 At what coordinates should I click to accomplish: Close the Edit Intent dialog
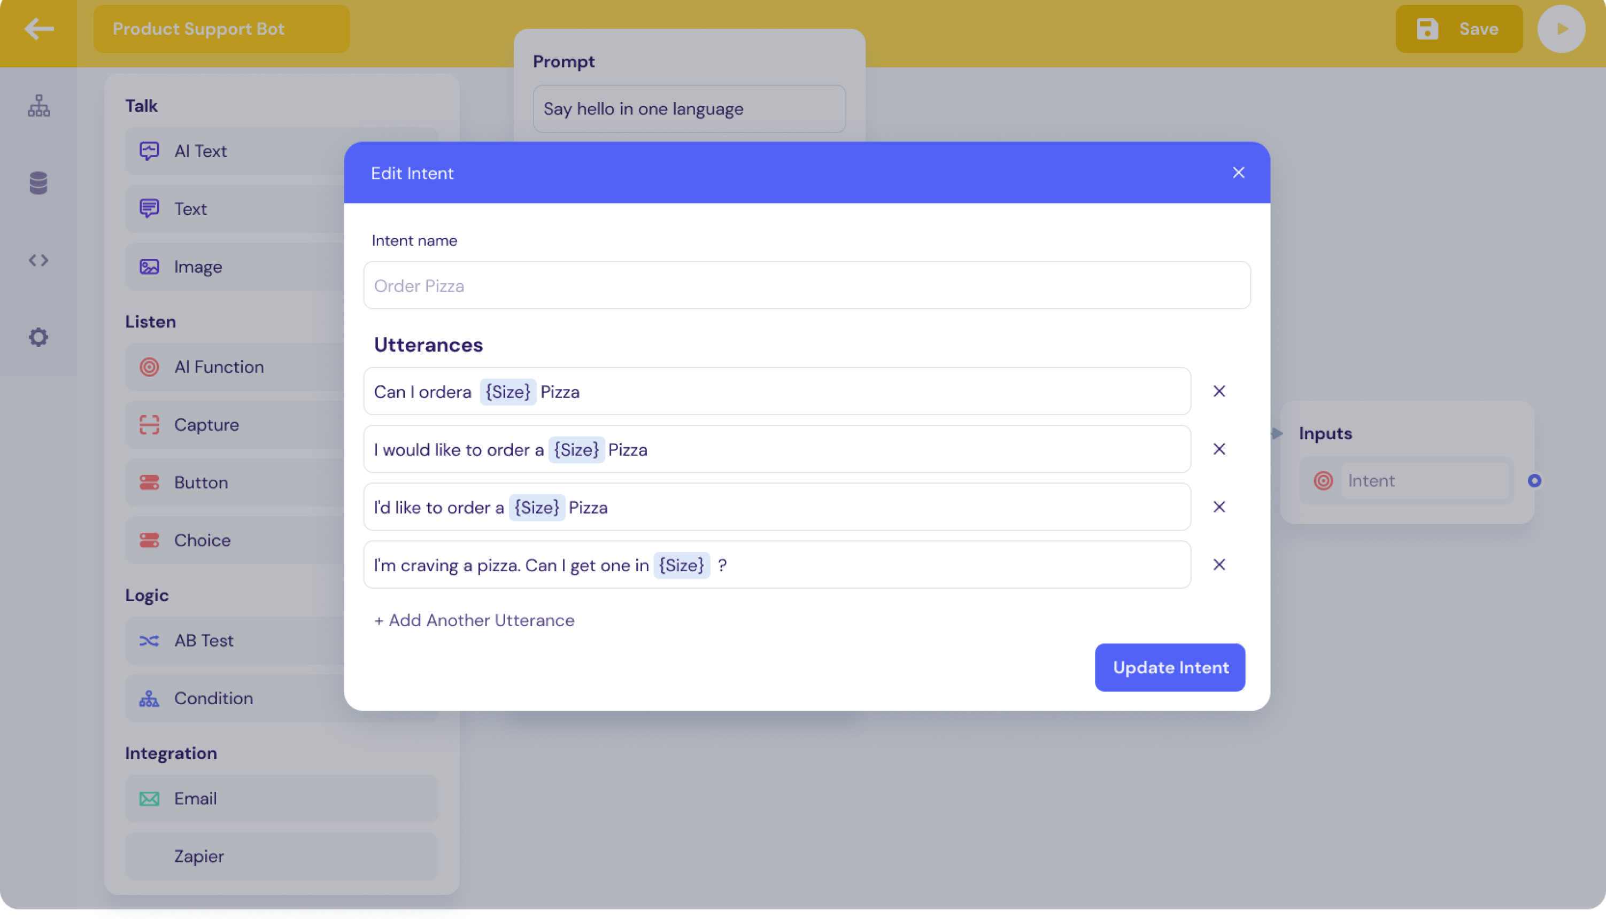click(1238, 173)
